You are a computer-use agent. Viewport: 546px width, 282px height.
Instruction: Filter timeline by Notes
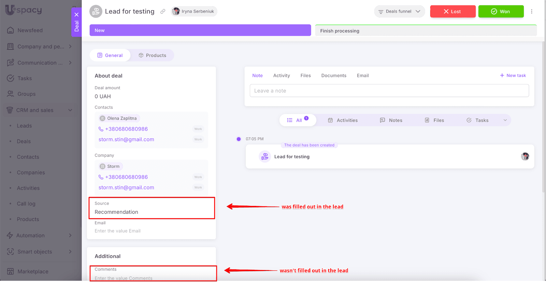coord(391,120)
